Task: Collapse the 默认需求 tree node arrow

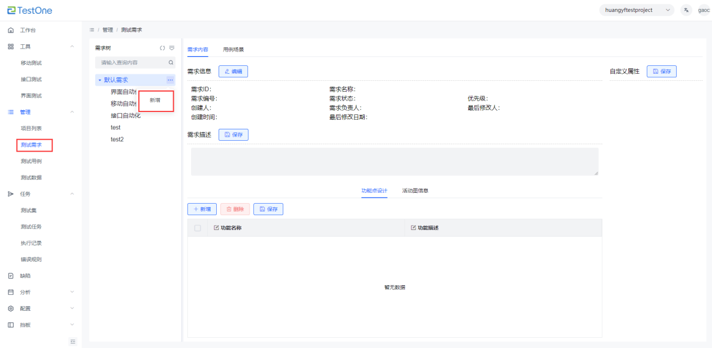Action: [x=100, y=80]
